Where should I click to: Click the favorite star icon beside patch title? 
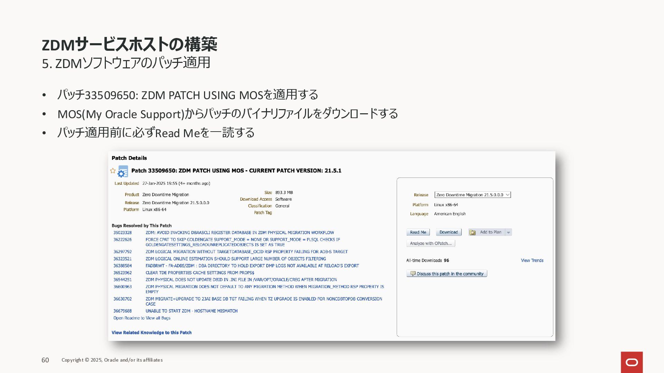tap(113, 171)
